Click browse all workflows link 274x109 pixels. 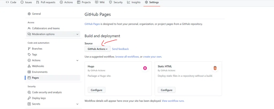[127, 57]
